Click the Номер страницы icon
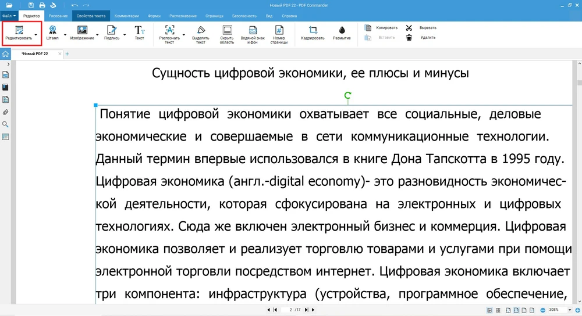Viewport: 582px width, 316px height. pos(279,30)
